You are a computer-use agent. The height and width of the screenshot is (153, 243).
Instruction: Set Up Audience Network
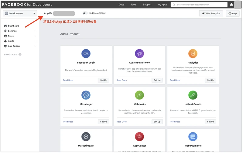click(157, 80)
